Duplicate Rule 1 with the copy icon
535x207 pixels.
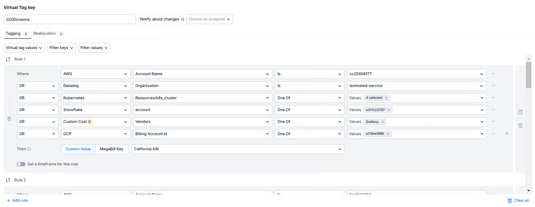coord(520,112)
